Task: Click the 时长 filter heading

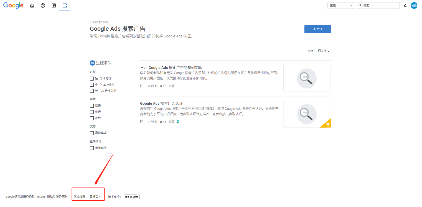Action: point(93,72)
